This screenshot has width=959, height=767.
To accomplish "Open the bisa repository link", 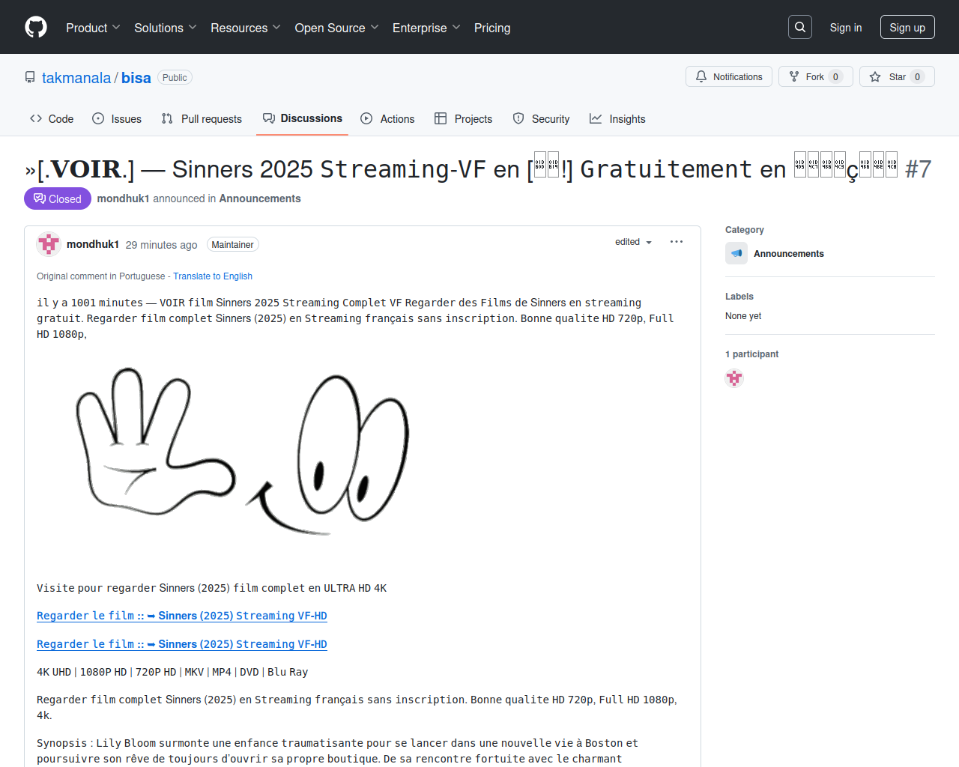I will (136, 78).
